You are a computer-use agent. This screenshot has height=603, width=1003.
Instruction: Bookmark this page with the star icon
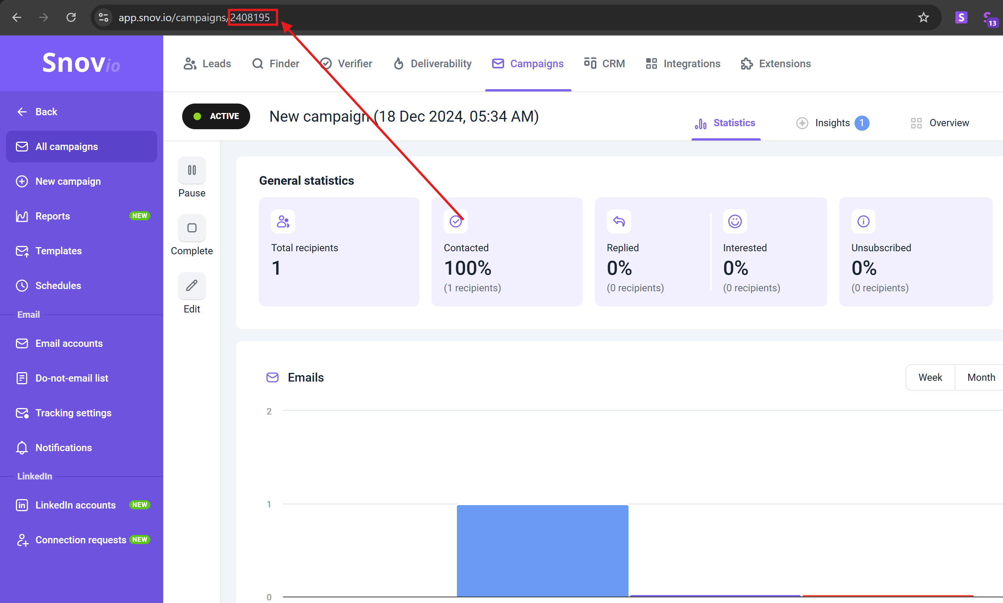coord(923,17)
